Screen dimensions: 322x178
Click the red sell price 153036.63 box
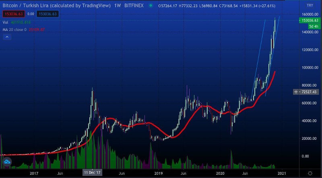pos(14,14)
